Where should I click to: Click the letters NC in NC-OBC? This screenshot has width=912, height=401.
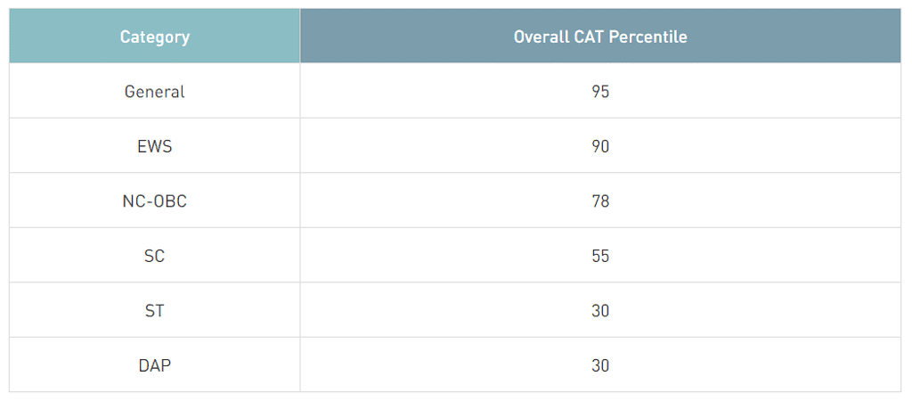point(134,201)
